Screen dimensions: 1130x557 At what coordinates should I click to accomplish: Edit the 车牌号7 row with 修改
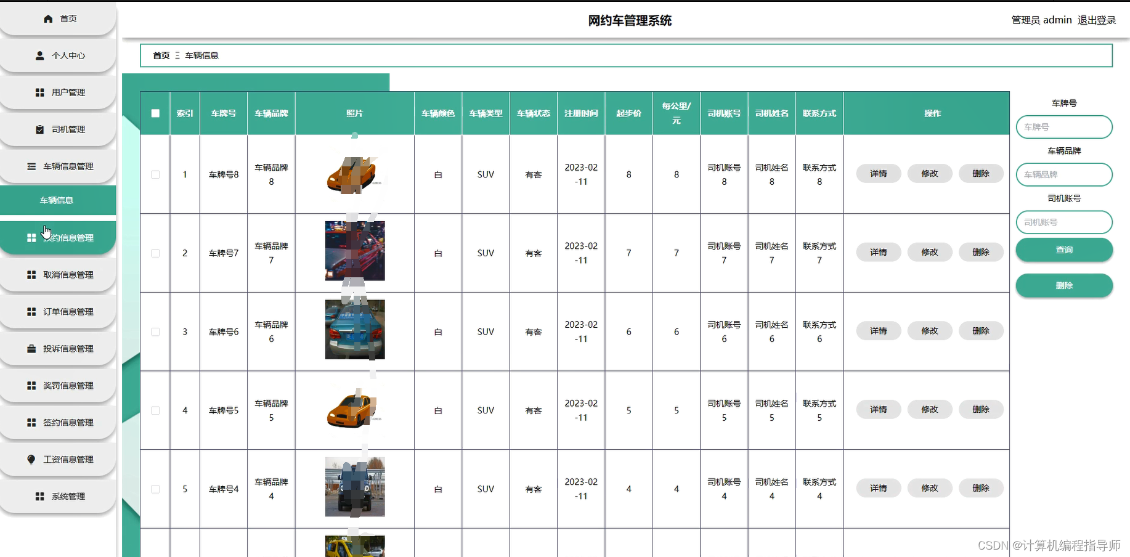point(930,252)
